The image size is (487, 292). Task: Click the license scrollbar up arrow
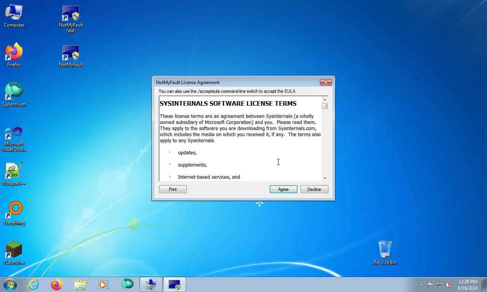point(325,100)
